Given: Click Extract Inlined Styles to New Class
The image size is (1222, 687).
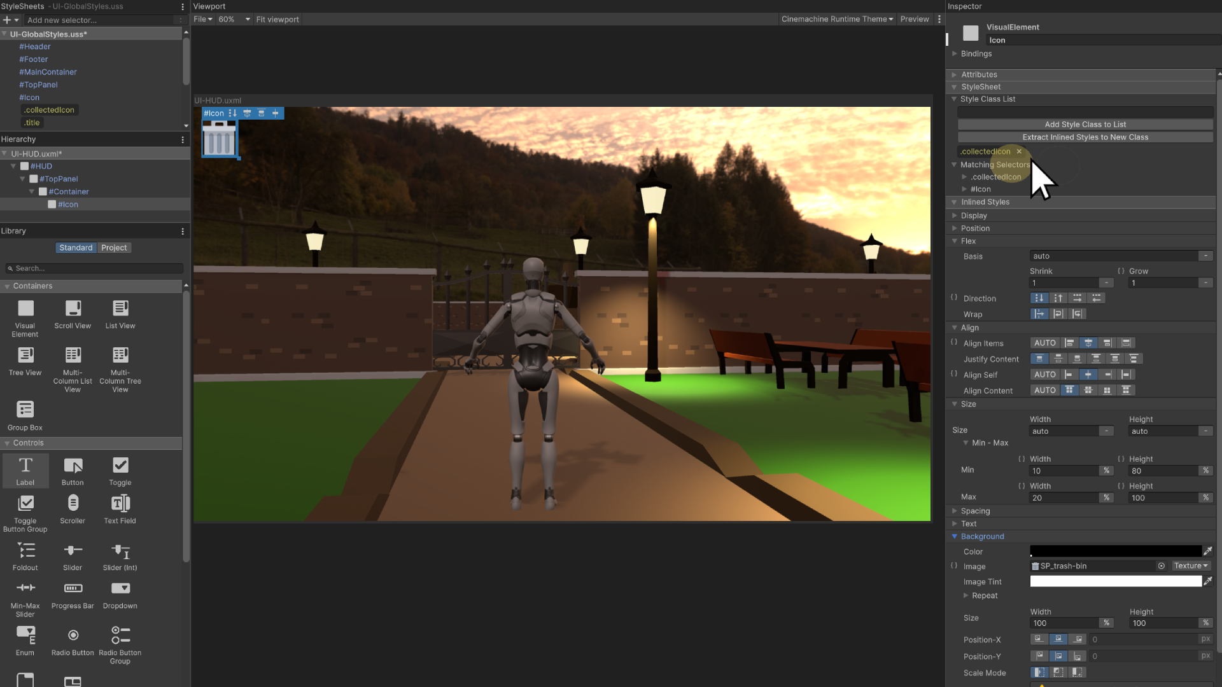Looking at the screenshot, I should coord(1085,137).
